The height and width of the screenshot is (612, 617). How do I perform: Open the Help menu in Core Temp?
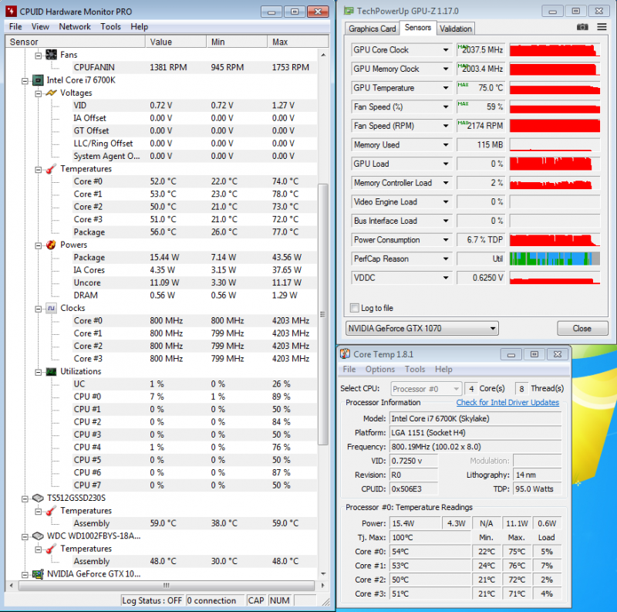point(443,370)
